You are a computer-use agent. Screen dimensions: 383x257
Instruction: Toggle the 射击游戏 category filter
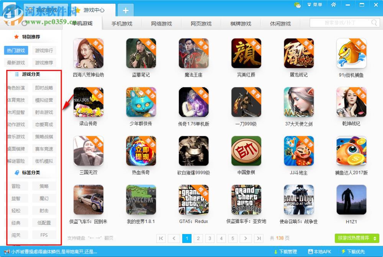[44, 112]
